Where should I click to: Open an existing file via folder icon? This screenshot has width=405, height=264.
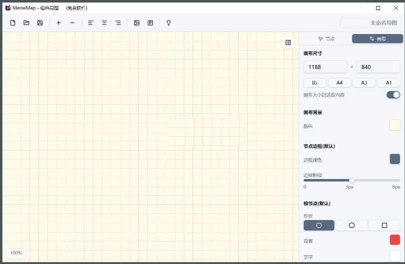tap(26, 23)
